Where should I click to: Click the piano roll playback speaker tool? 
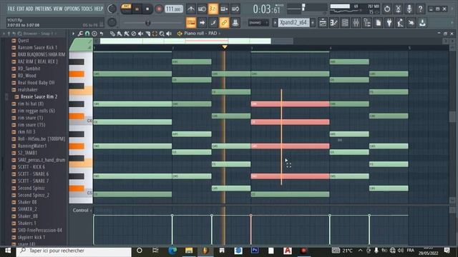pyautogui.click(x=169, y=34)
